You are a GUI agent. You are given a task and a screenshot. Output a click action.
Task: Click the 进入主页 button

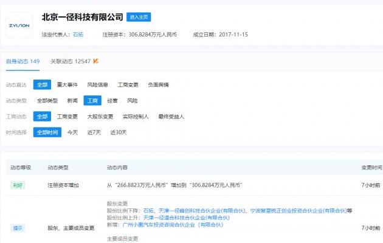139,17
